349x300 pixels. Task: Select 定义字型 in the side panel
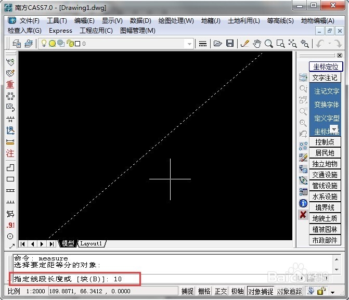click(327, 118)
